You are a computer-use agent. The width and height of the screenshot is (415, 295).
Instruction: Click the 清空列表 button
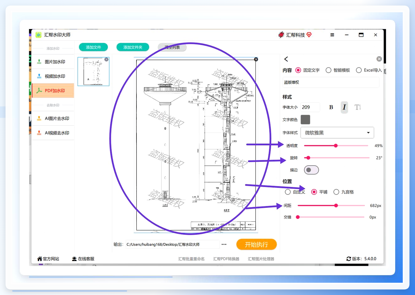coord(172,47)
